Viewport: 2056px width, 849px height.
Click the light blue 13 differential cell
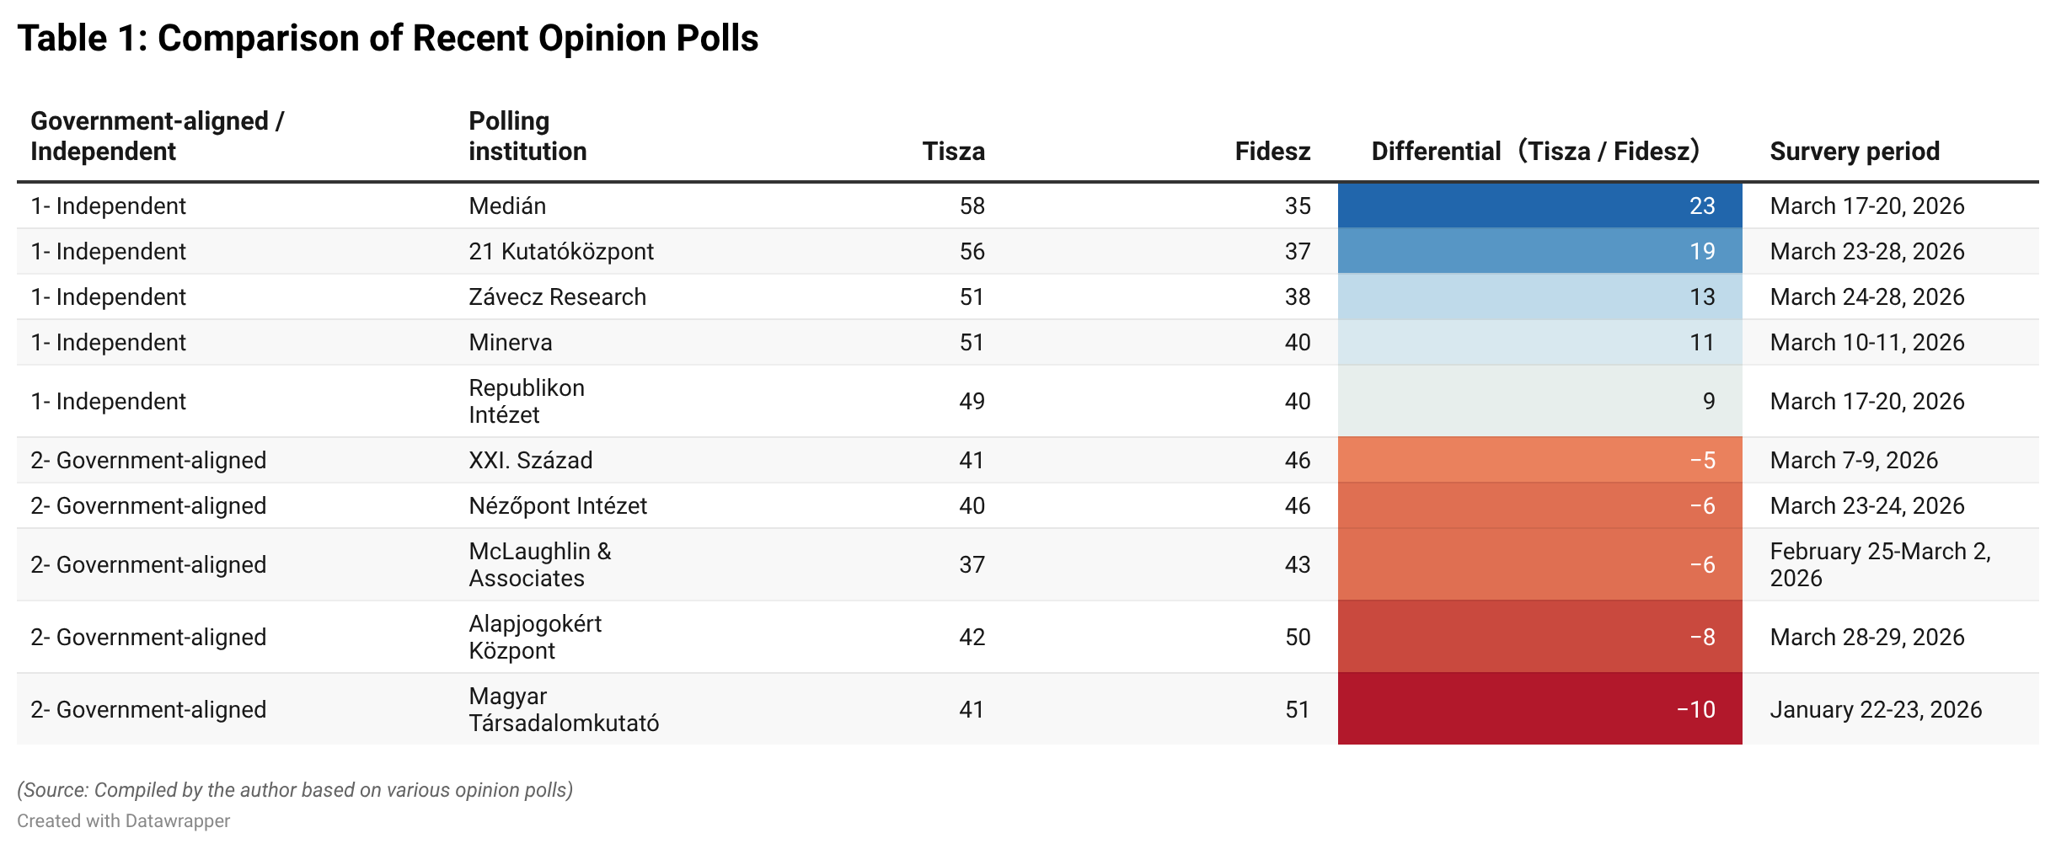[1539, 297]
